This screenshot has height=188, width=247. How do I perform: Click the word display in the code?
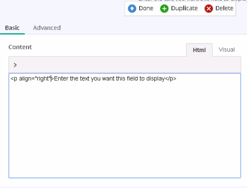pyautogui.click(x=155, y=79)
